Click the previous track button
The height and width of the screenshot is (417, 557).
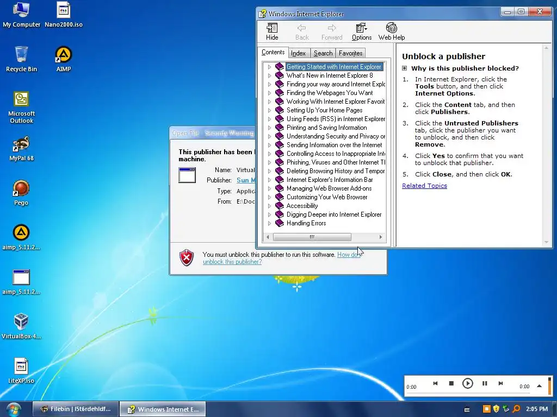435,383
